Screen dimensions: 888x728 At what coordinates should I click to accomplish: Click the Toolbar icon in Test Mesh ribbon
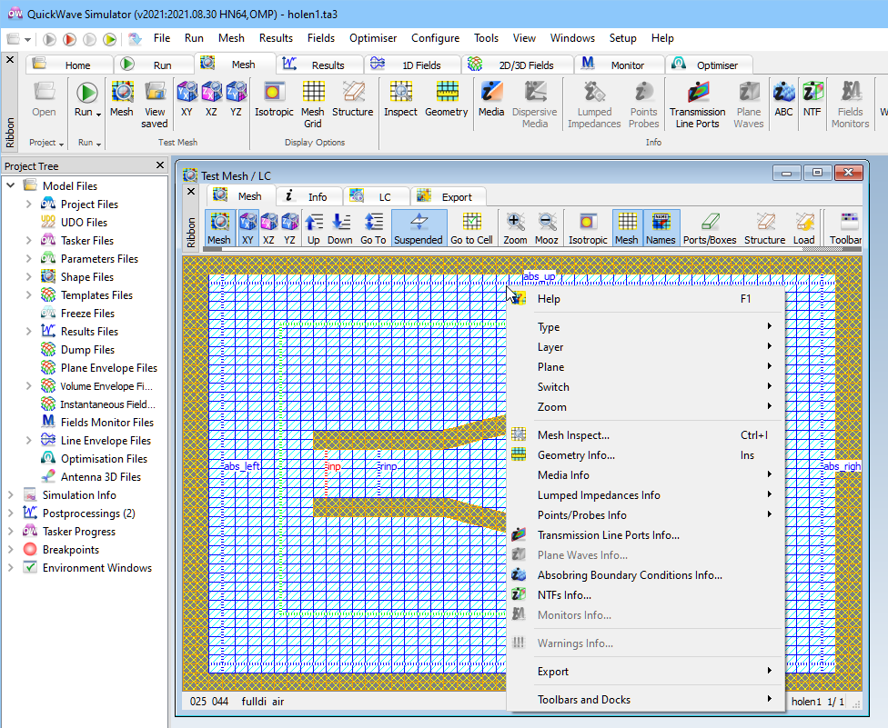845,228
